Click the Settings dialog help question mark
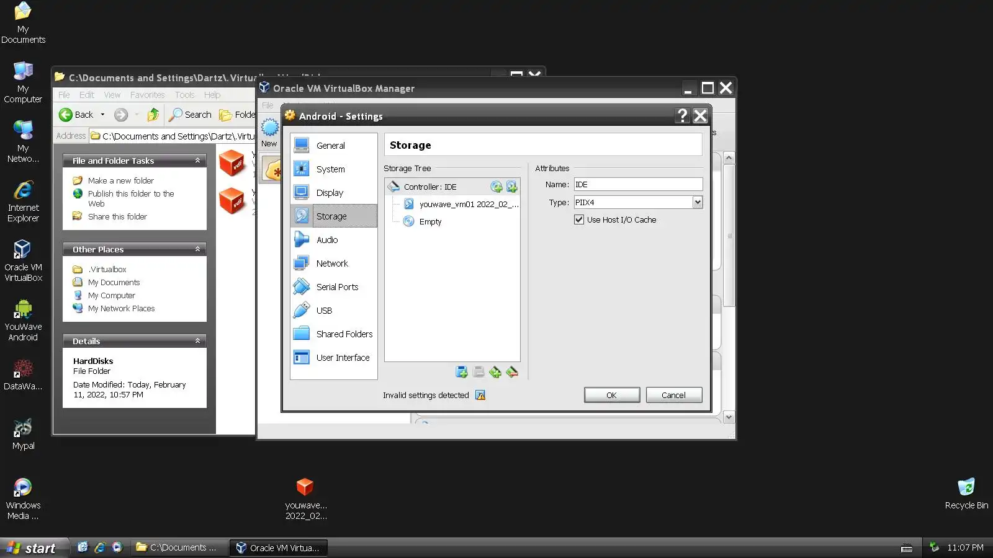993x558 pixels. [683, 116]
